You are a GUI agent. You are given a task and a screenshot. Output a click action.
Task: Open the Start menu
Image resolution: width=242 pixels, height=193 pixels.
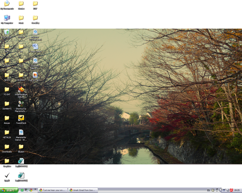[9, 190]
